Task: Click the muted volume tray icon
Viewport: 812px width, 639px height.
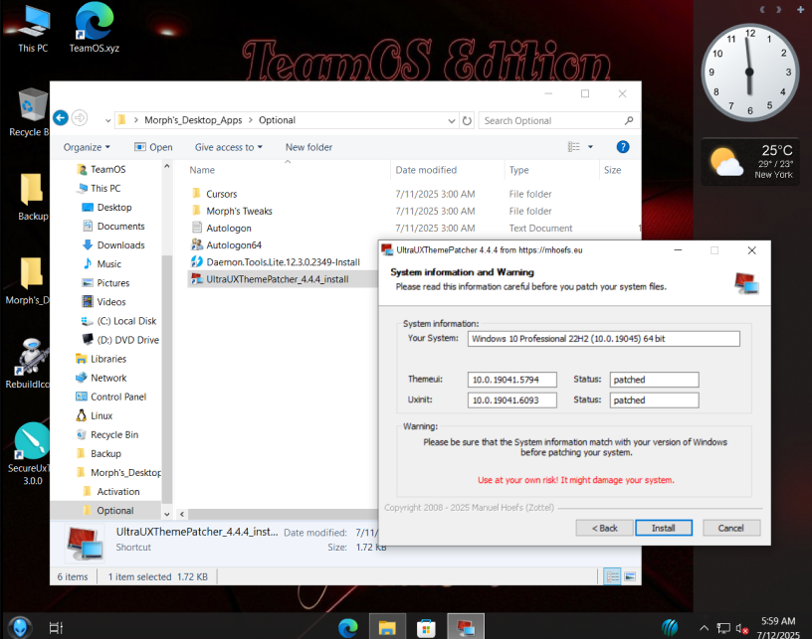Action: pyautogui.click(x=741, y=629)
